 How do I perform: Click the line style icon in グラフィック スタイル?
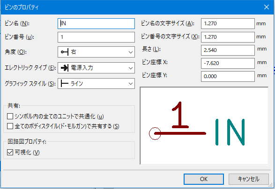(x=64, y=84)
